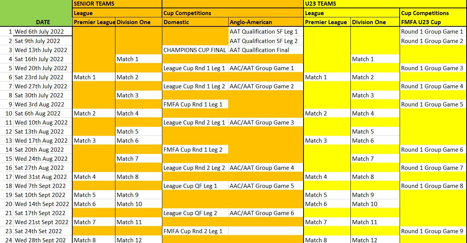Select the CHAMPIONS CUP FINAL cell
This screenshot has height=243, width=467.
[195, 50]
